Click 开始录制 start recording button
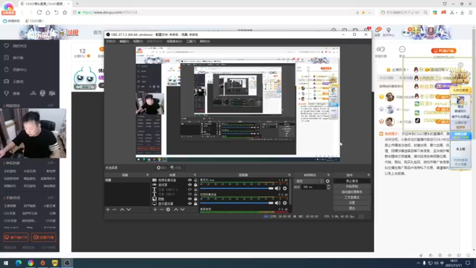 [x=352, y=186]
